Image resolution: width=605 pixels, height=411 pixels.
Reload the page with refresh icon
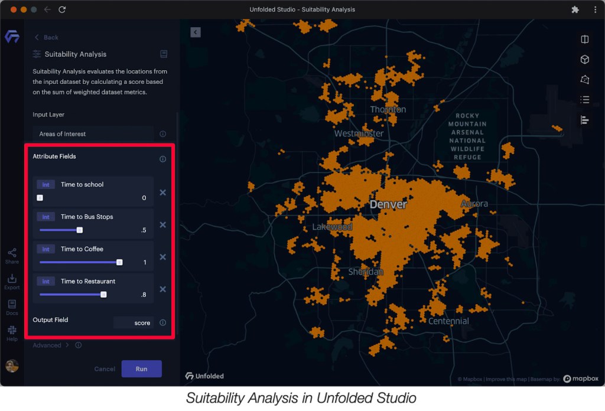[x=61, y=9]
